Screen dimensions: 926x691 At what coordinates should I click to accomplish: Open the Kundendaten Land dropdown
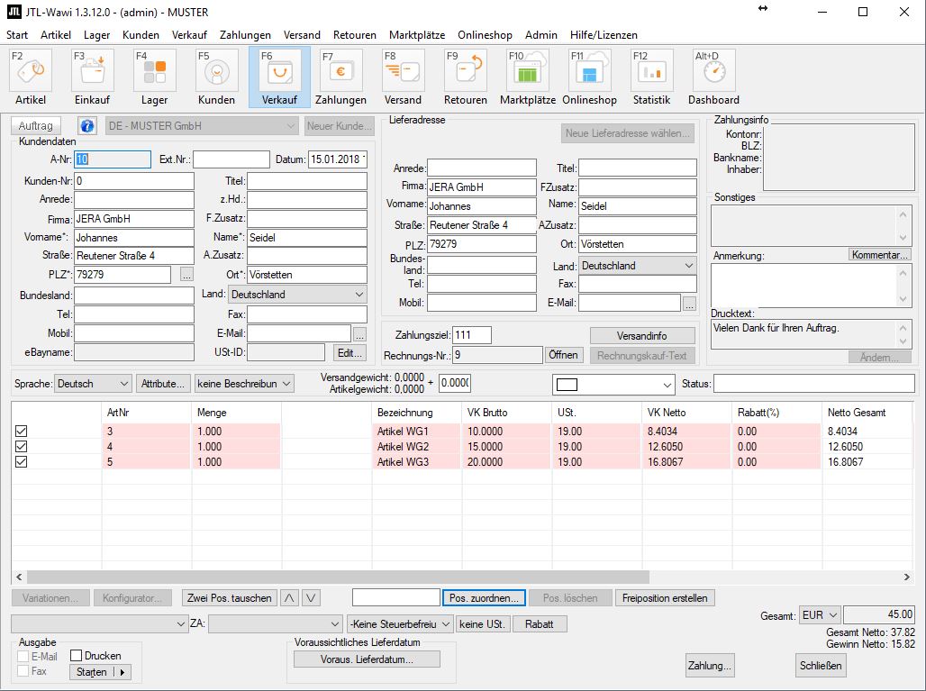point(297,294)
